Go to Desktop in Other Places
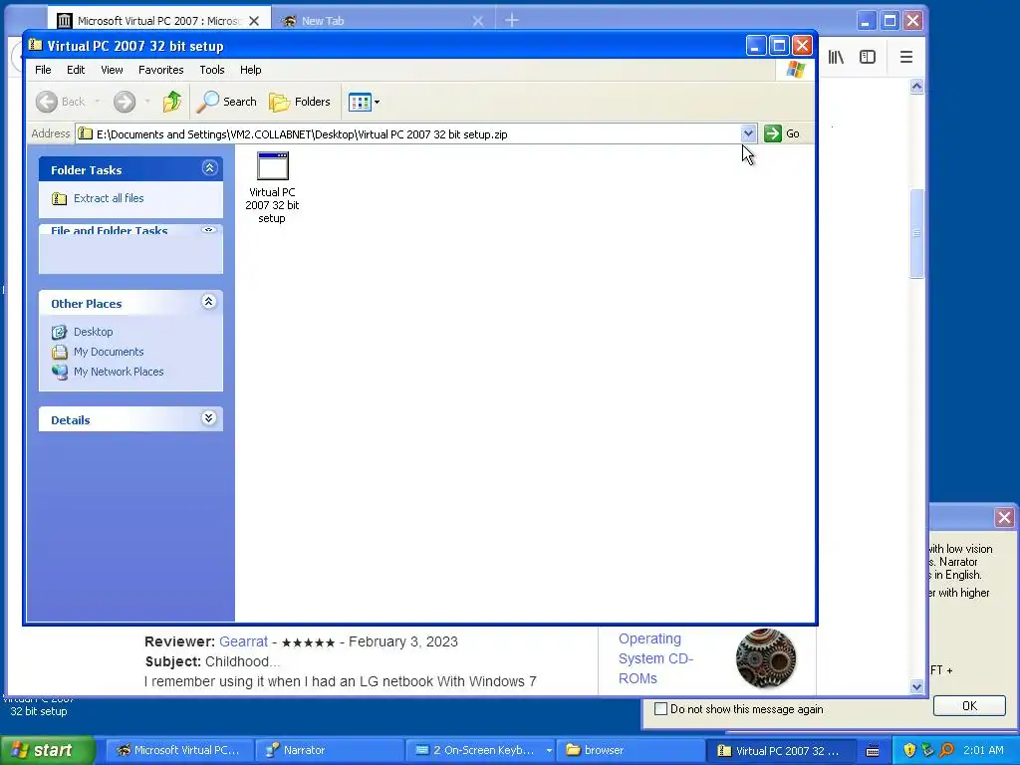This screenshot has width=1020, height=765. (93, 332)
